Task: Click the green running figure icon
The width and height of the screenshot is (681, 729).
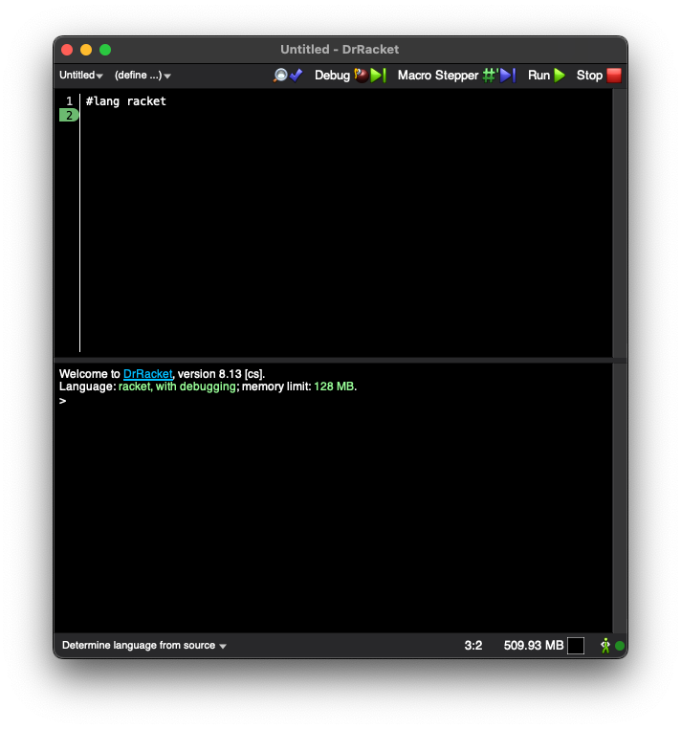Action: click(x=604, y=646)
